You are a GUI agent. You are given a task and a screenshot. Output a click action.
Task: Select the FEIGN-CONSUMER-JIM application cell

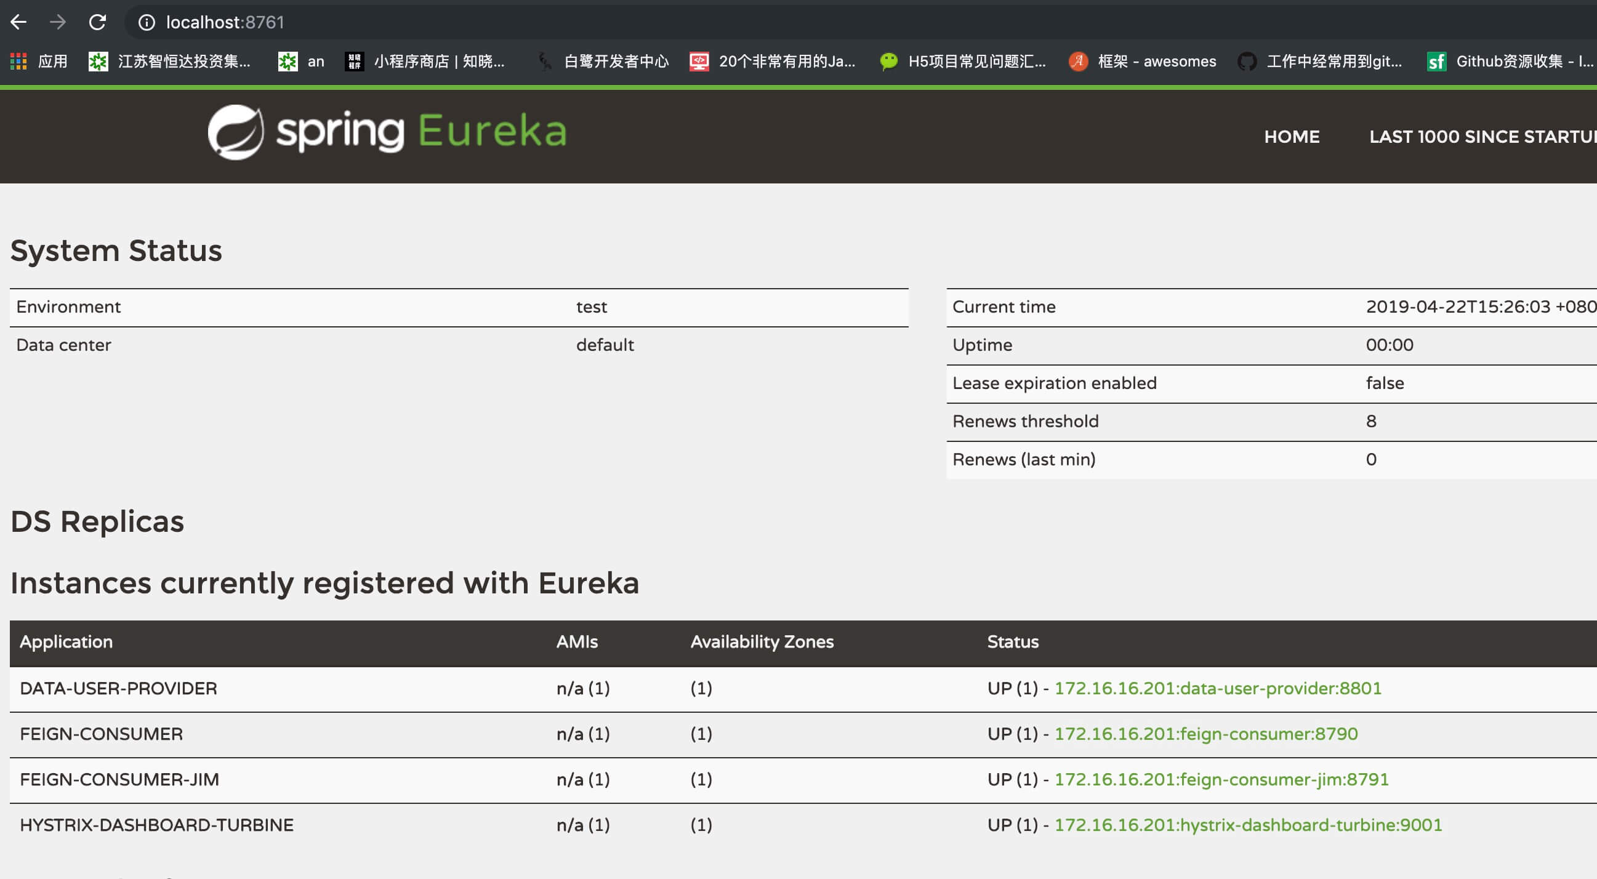pos(119,779)
